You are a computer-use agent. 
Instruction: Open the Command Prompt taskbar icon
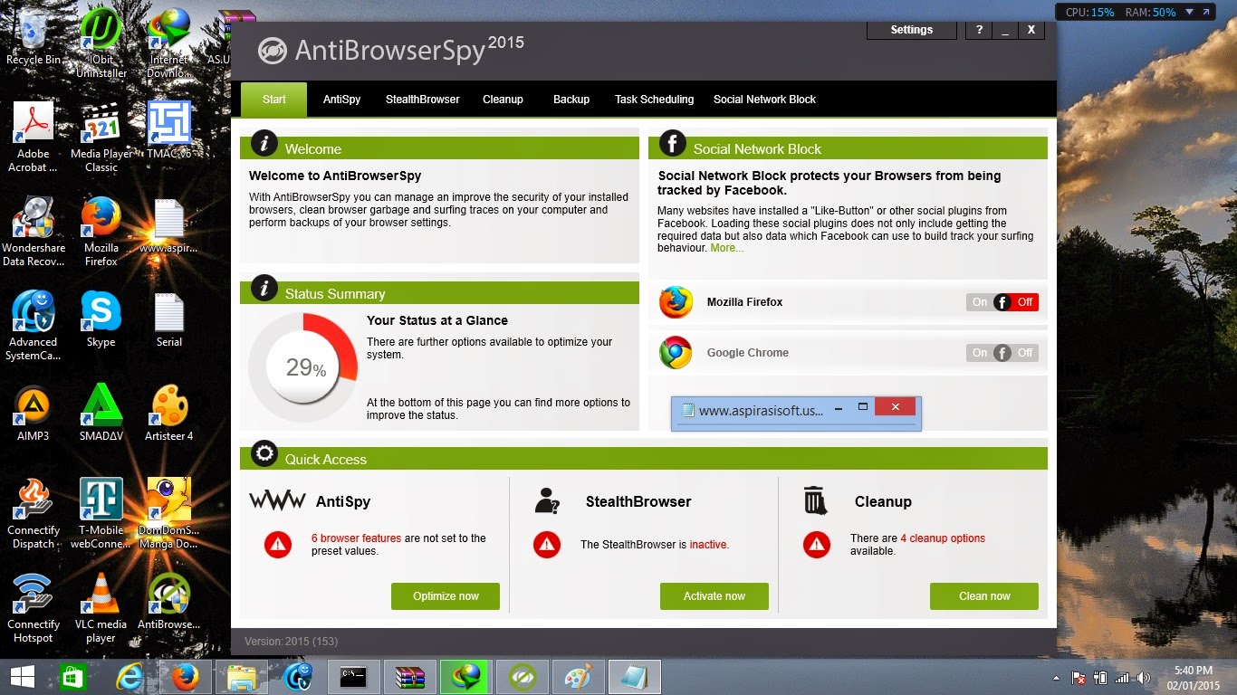click(x=353, y=676)
